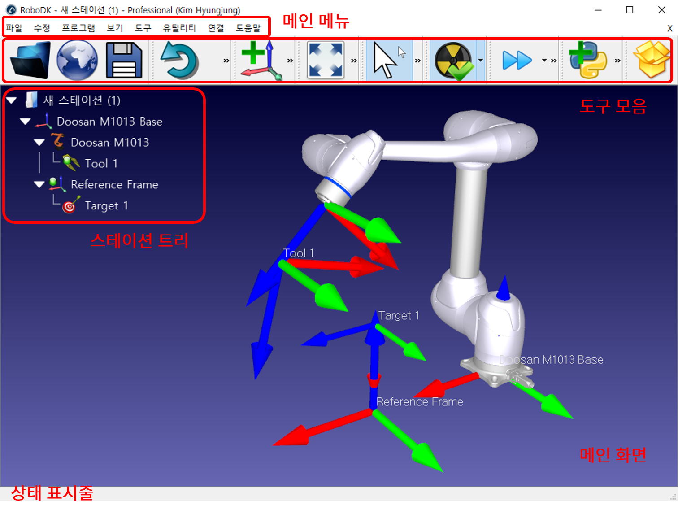Select Doosan M1013 Base in tree
This screenshot has height=514, width=678.
(x=109, y=122)
